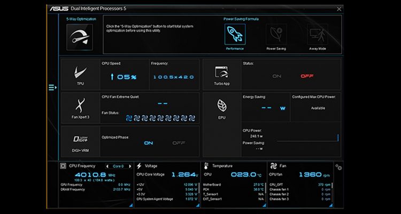The image size is (401, 214).
Task: Select the +12V voltage row
Action: pyautogui.click(x=167, y=185)
